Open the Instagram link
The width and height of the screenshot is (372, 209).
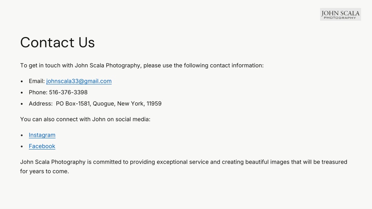42,135
